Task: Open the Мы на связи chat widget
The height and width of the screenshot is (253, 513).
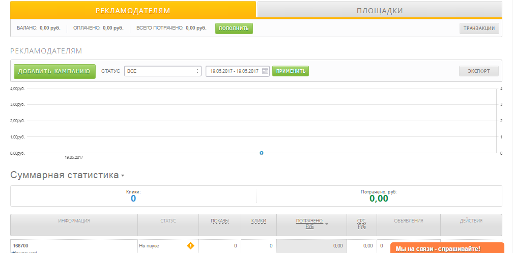Action: click(438, 248)
